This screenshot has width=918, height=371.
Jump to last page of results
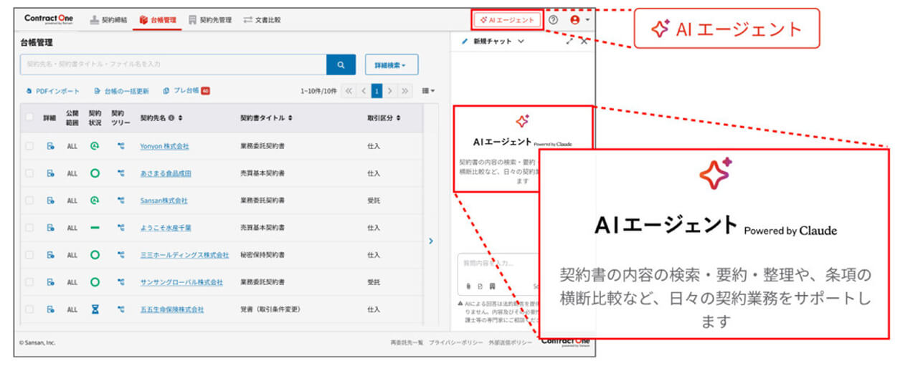coord(404,91)
